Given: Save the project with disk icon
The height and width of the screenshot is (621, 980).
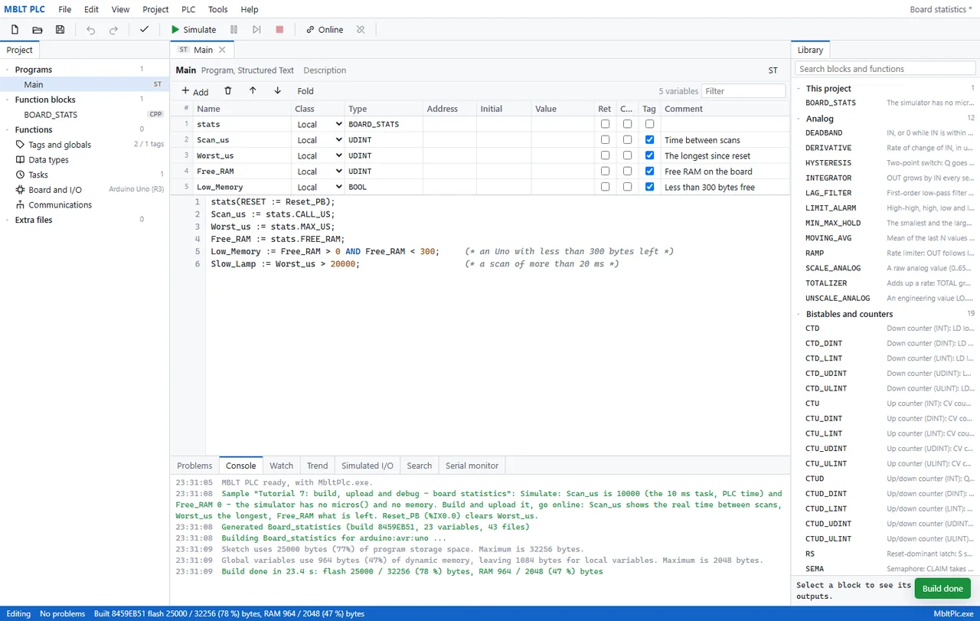Looking at the screenshot, I should [x=60, y=29].
